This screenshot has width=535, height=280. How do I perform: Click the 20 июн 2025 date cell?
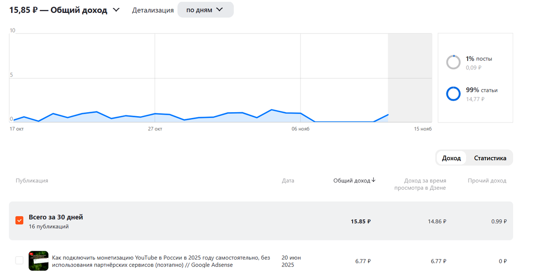291,261
